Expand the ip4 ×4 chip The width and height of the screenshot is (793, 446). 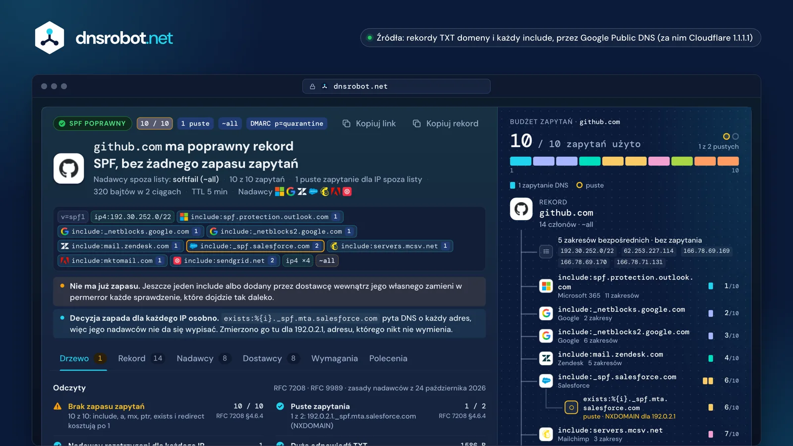point(298,260)
